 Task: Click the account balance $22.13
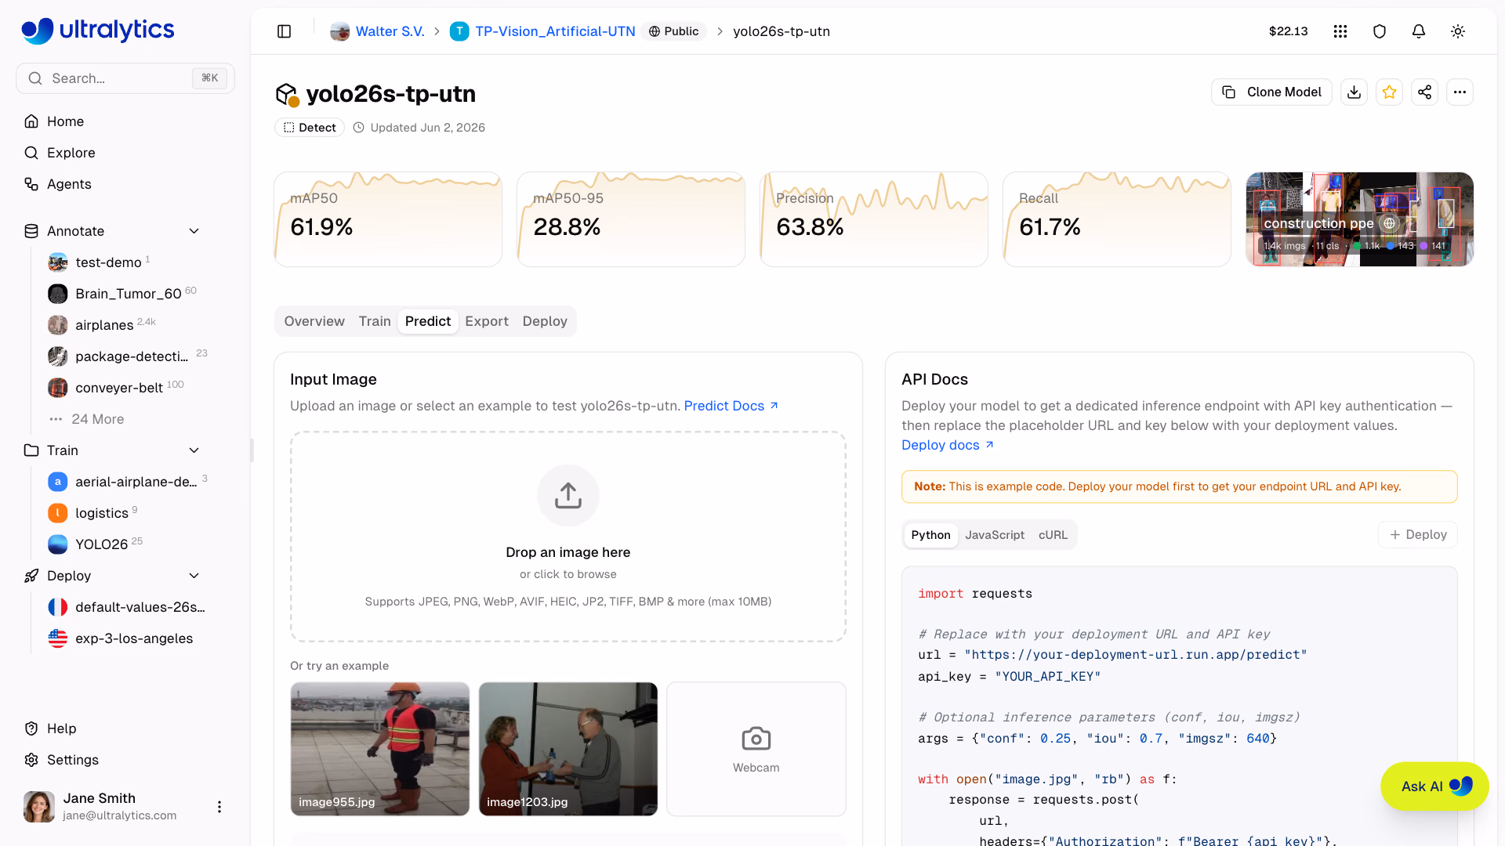[1288, 31]
